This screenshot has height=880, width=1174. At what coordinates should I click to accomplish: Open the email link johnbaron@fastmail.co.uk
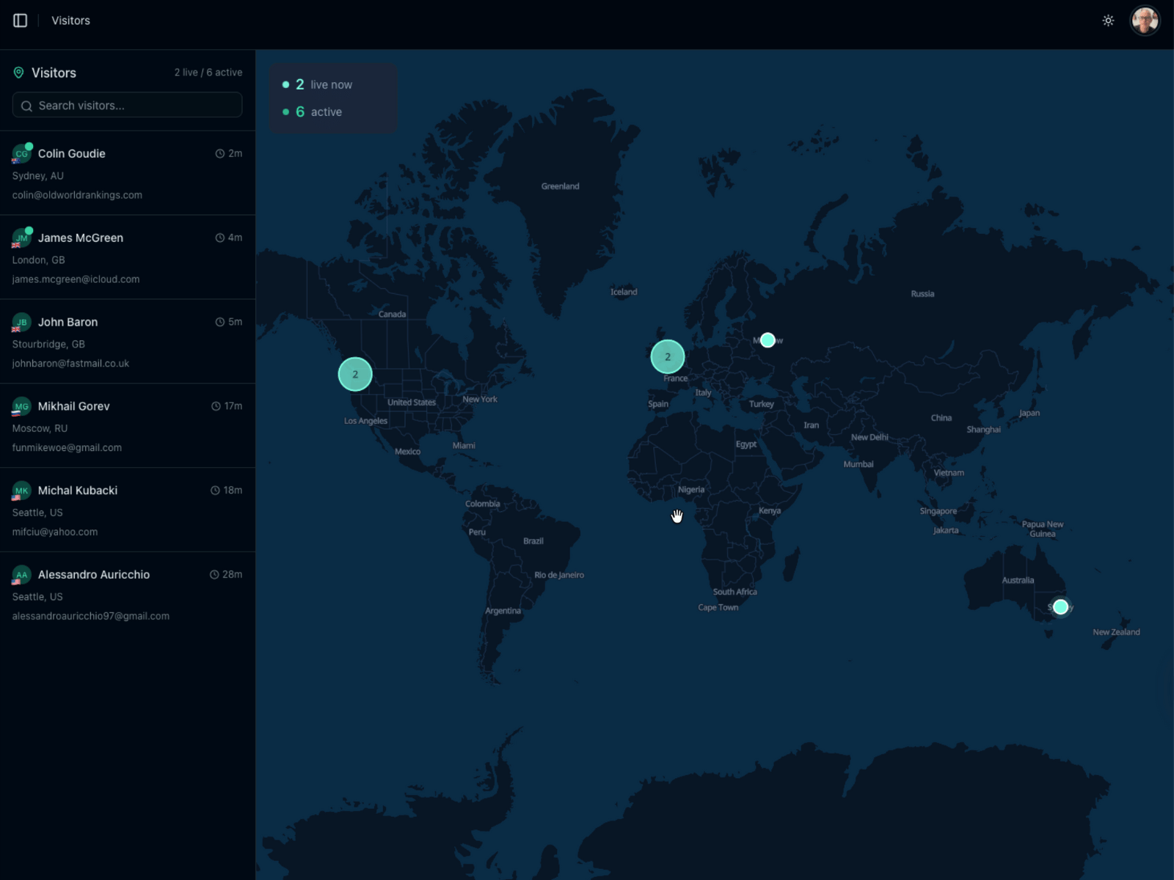[x=70, y=363]
